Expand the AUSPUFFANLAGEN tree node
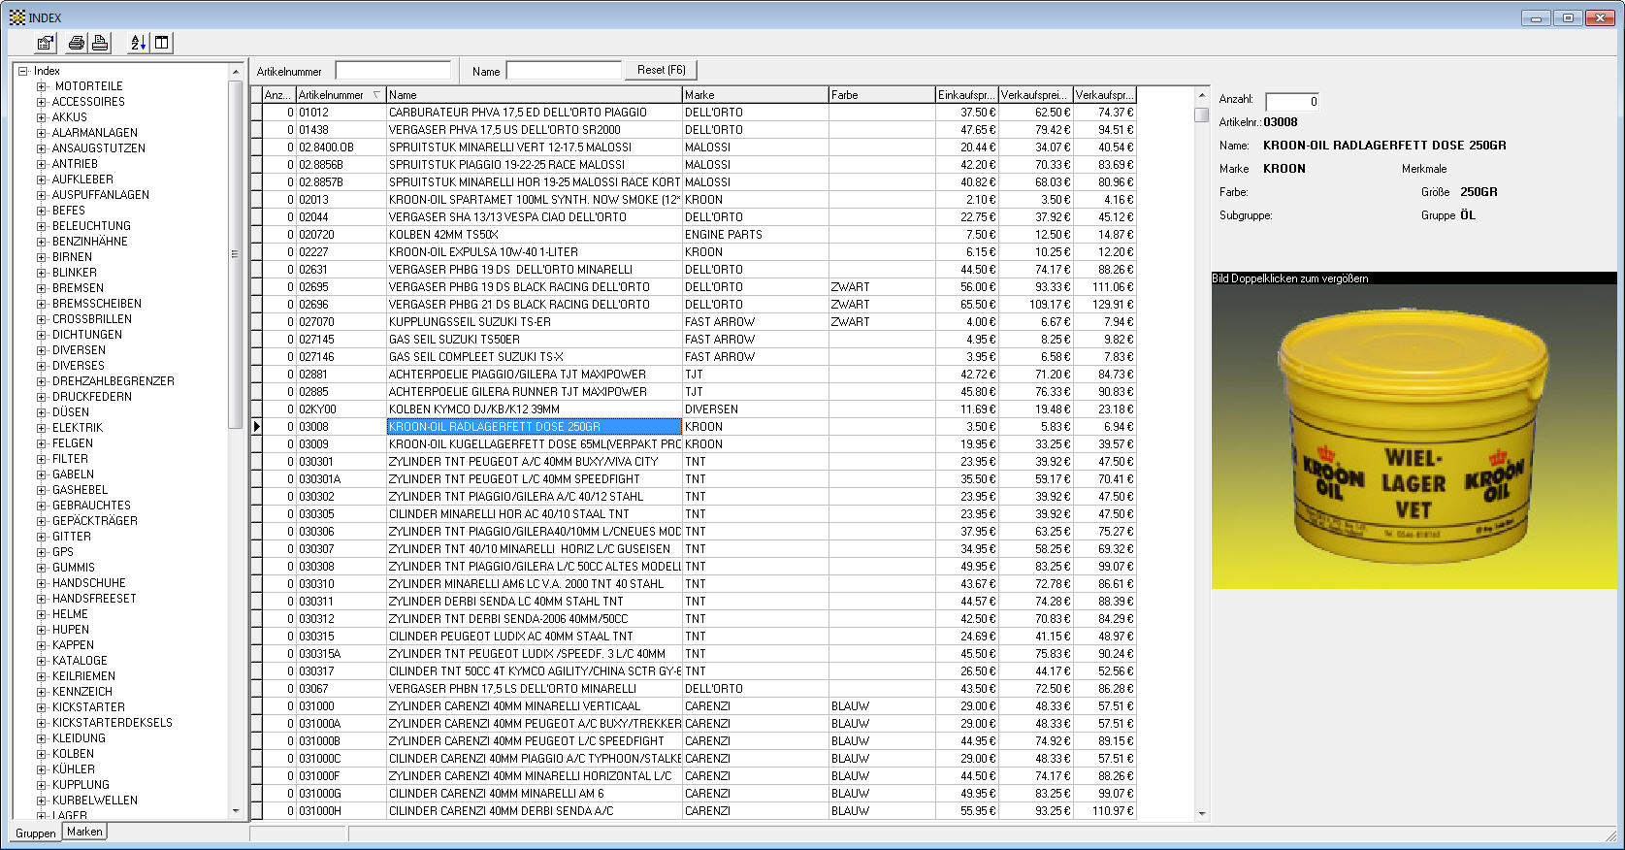The height and width of the screenshot is (850, 1625). 42,195
